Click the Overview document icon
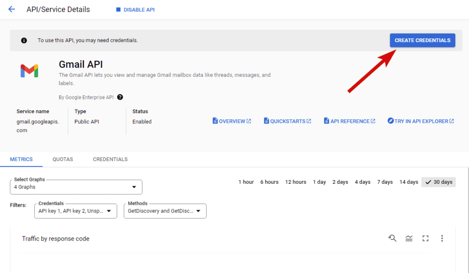The height and width of the screenshot is (273, 469). click(x=215, y=121)
